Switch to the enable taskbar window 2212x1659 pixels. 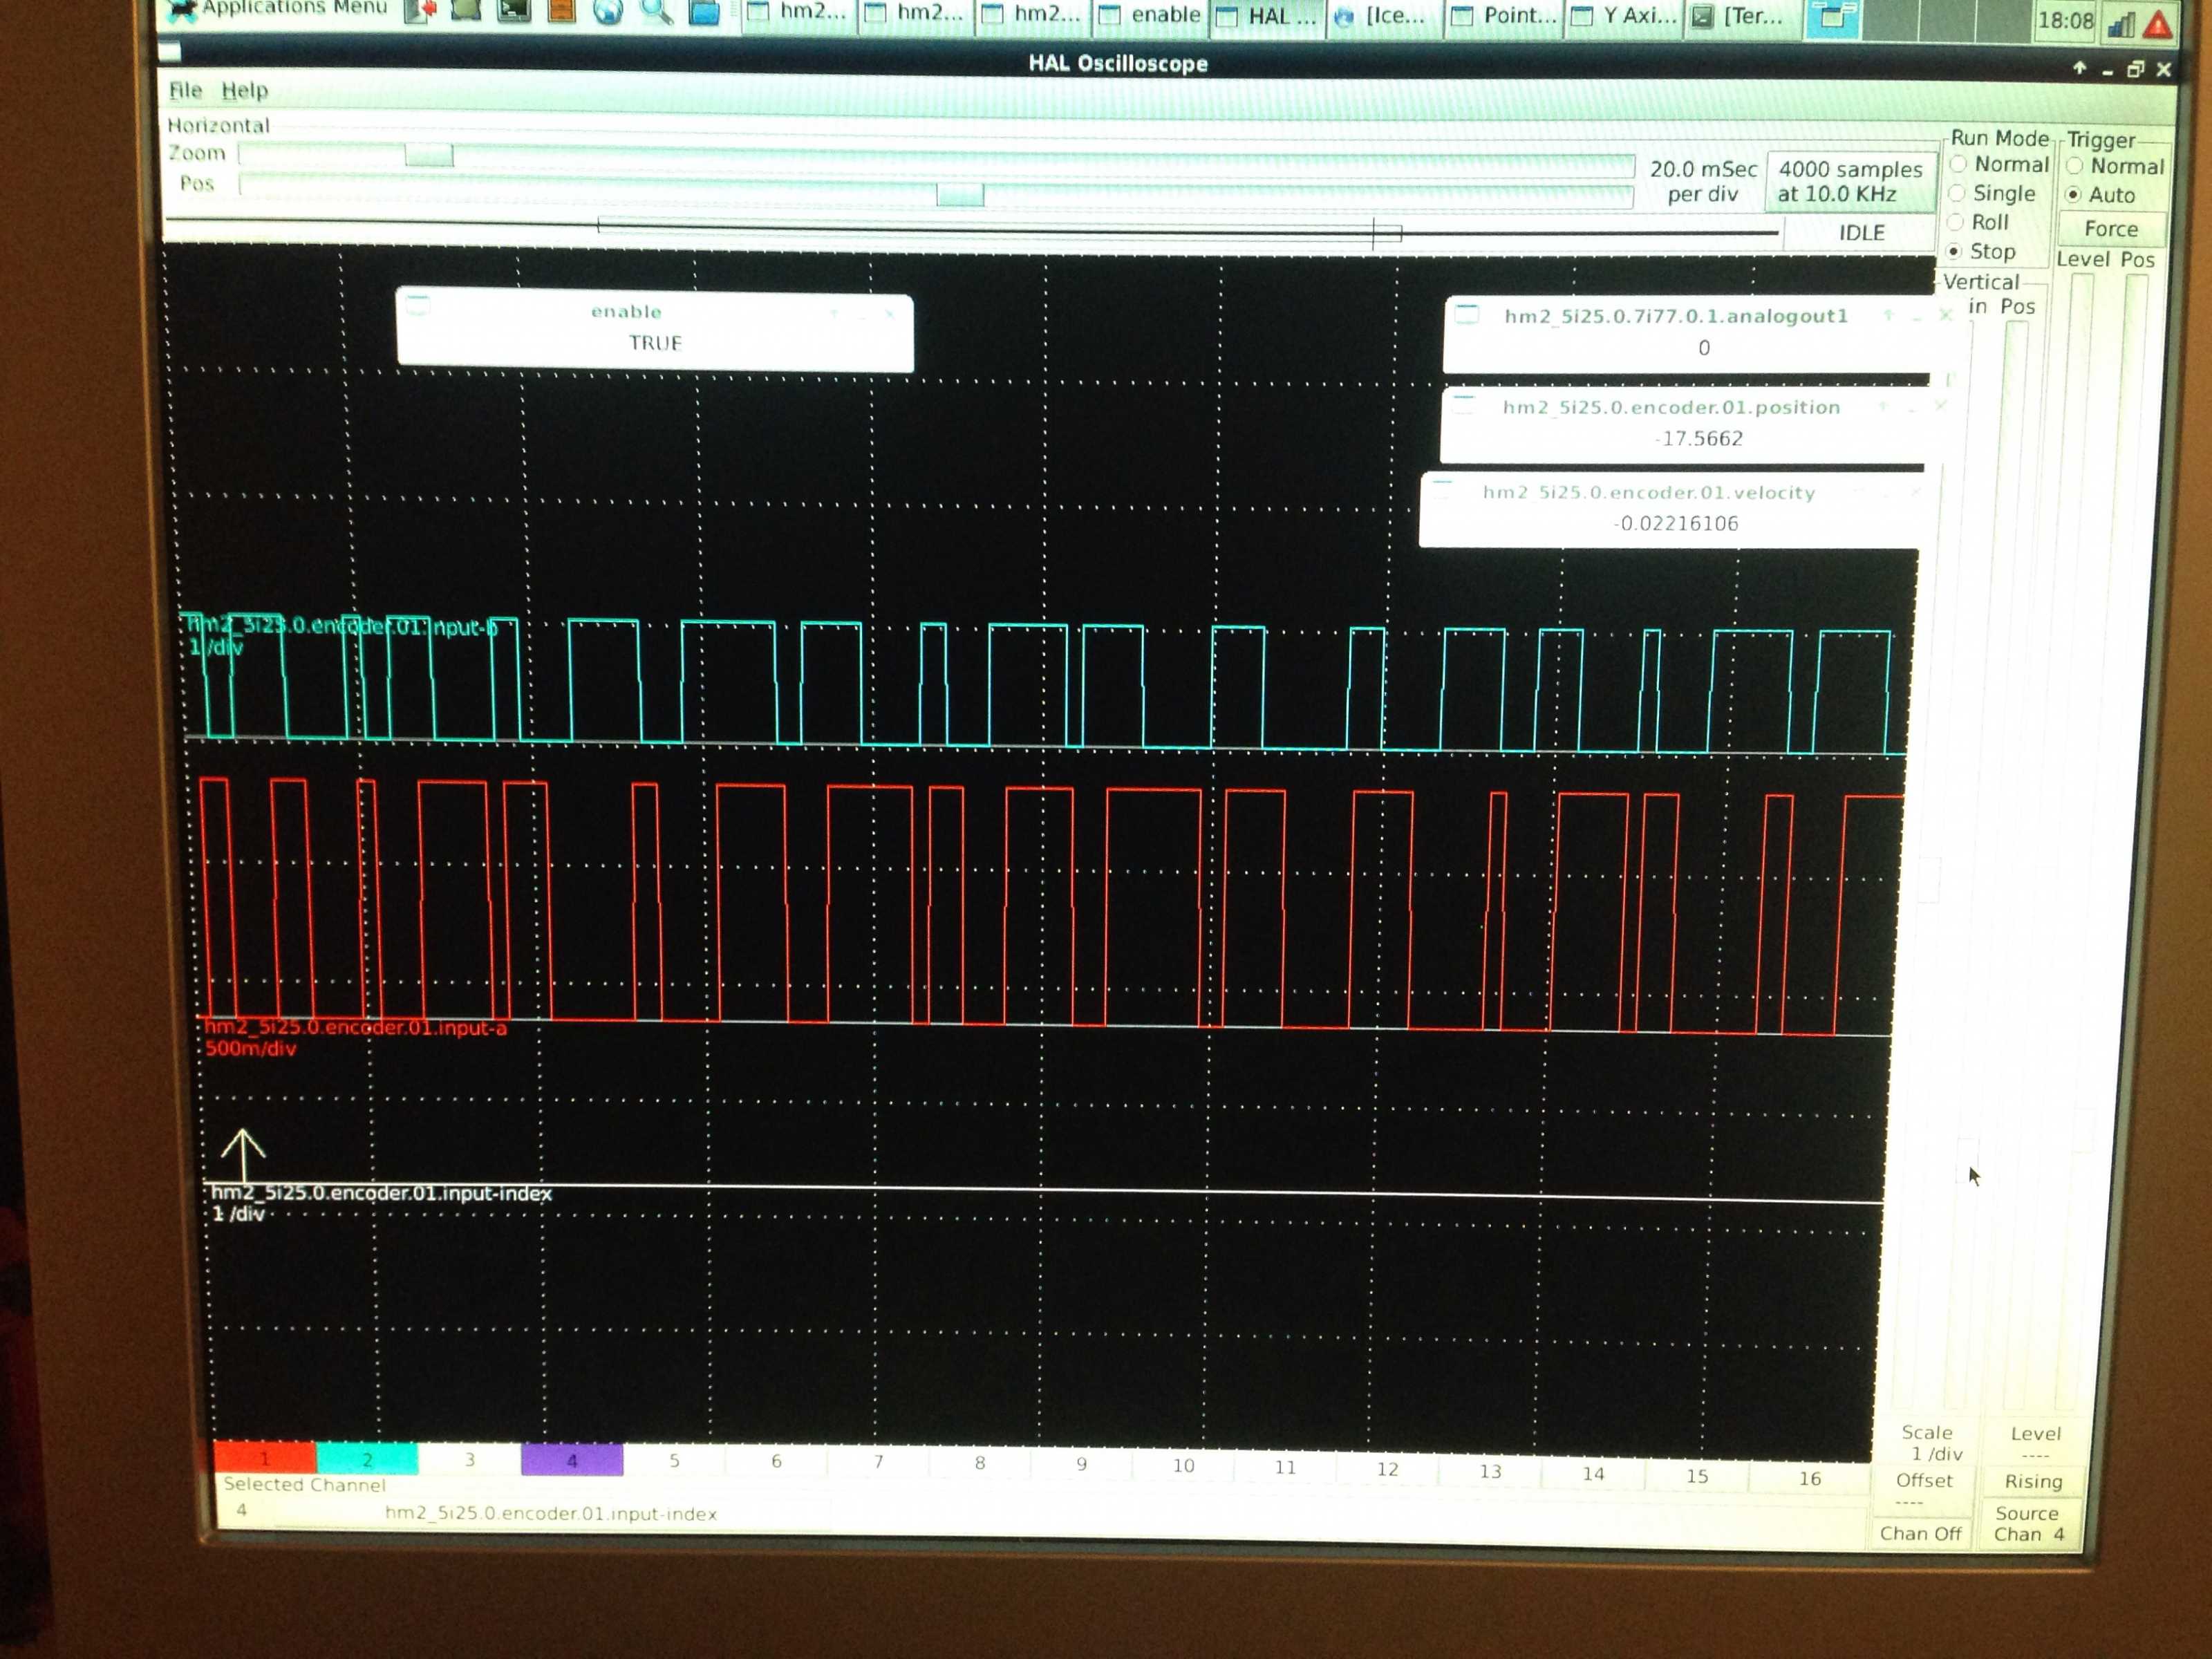(x=1151, y=15)
